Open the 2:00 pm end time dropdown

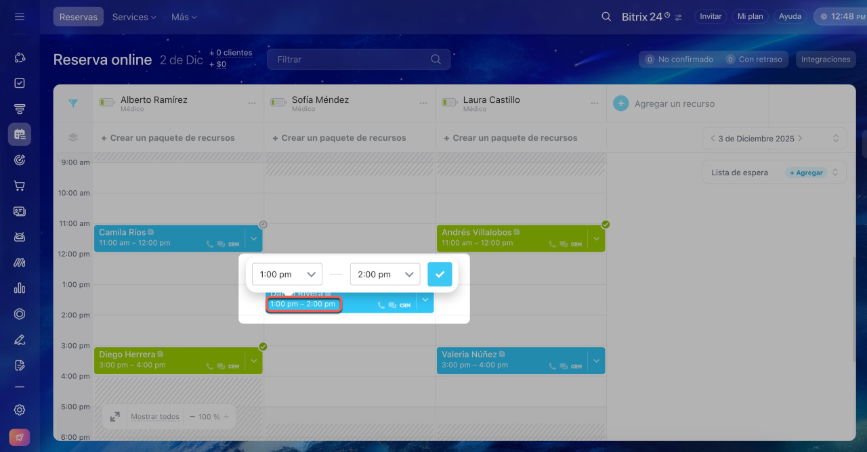385,274
